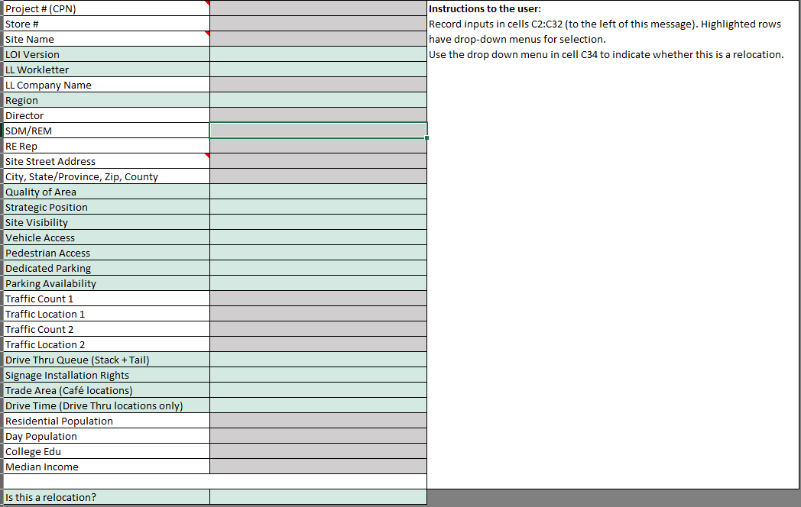Click the Traffic Count 1 input cell

pyautogui.click(x=318, y=299)
